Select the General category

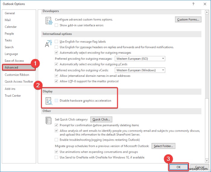pos(19,13)
